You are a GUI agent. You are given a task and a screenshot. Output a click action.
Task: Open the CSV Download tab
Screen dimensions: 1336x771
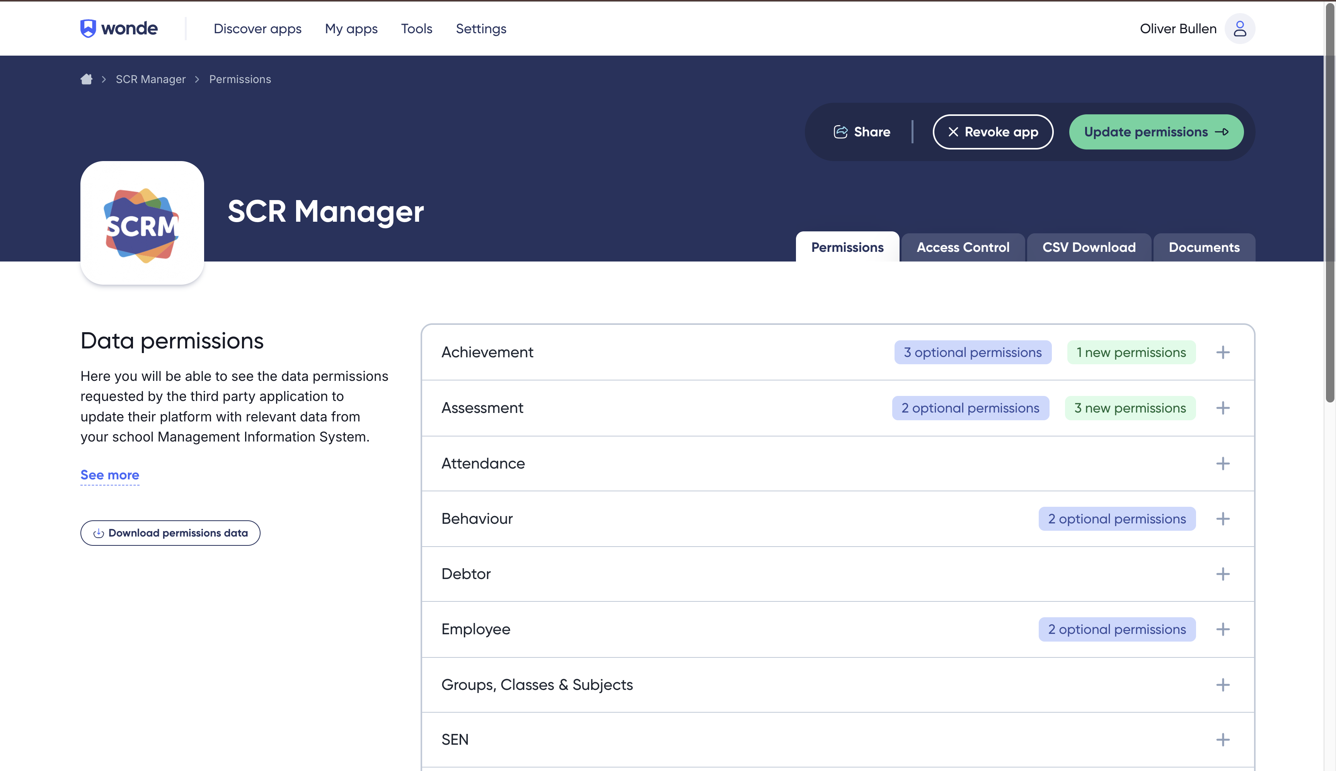coord(1089,247)
